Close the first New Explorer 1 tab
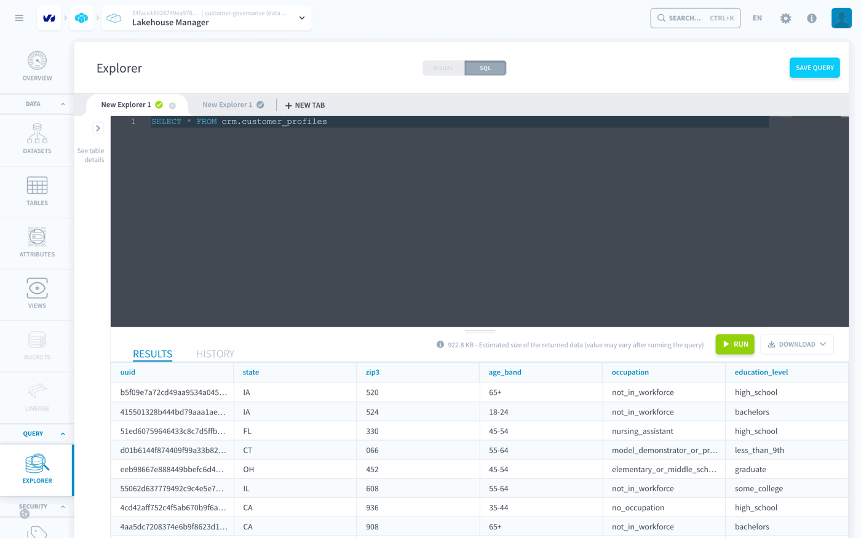The width and height of the screenshot is (861, 538). point(172,105)
